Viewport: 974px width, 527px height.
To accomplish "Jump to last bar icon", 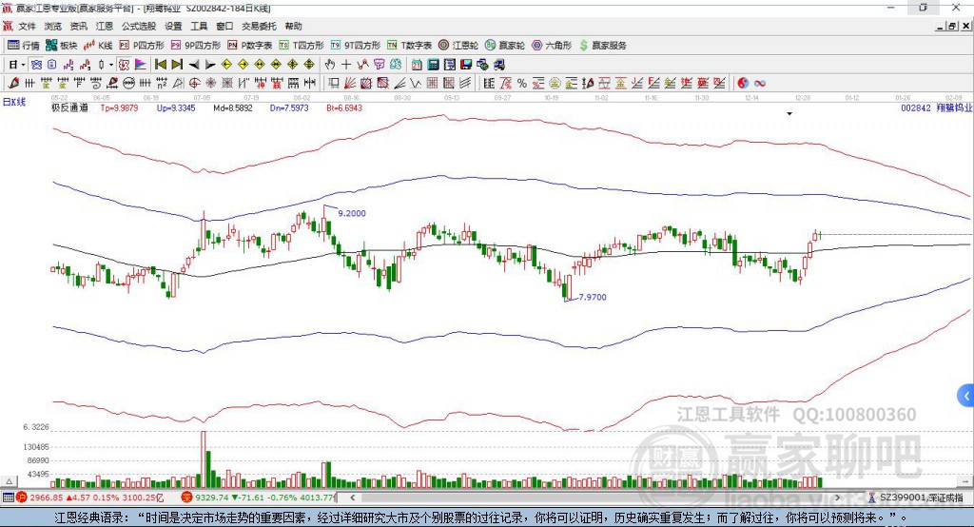I will (177, 65).
